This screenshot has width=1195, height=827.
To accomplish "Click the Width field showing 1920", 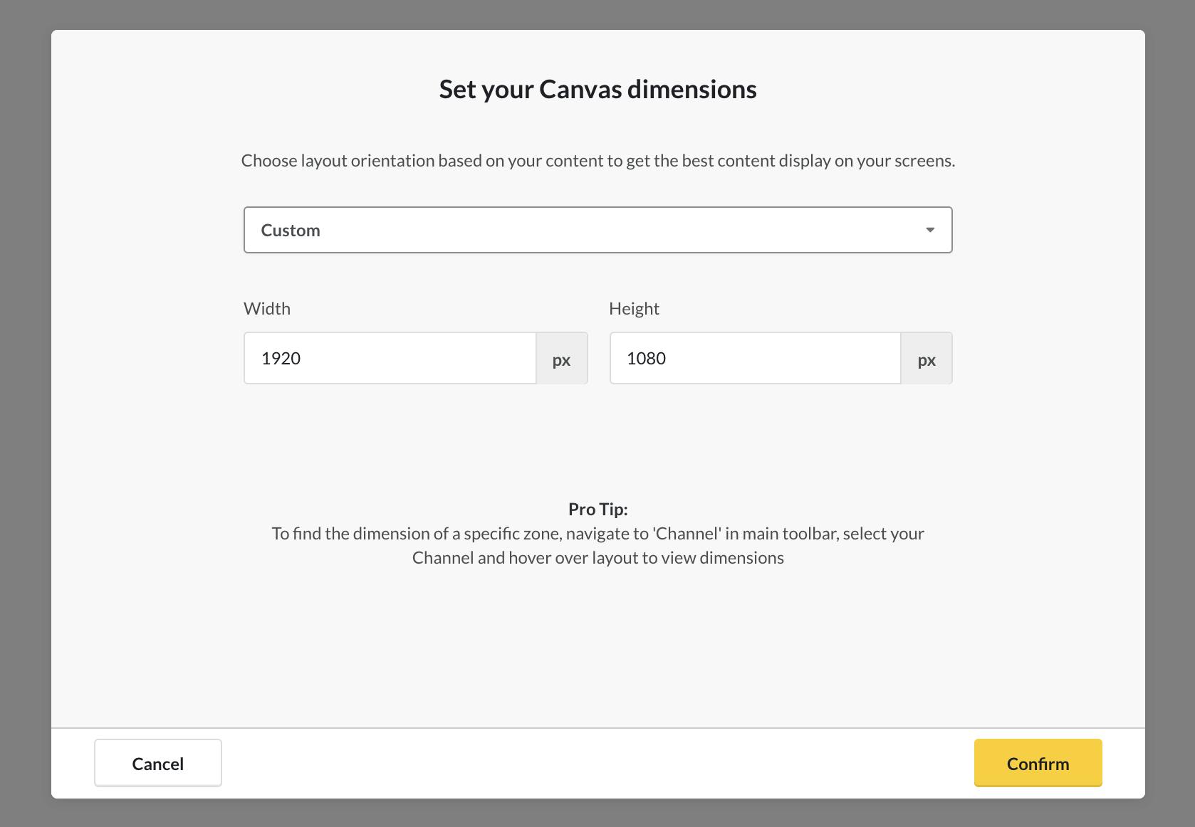I will [x=390, y=358].
